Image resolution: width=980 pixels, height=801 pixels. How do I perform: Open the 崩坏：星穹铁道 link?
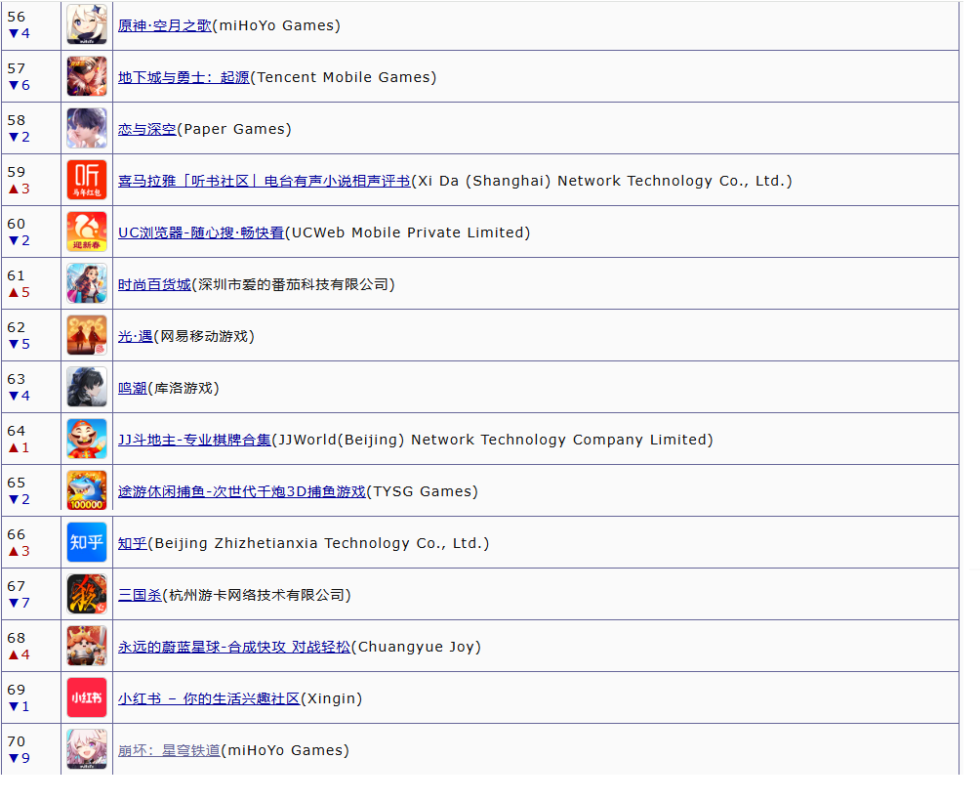point(170,750)
